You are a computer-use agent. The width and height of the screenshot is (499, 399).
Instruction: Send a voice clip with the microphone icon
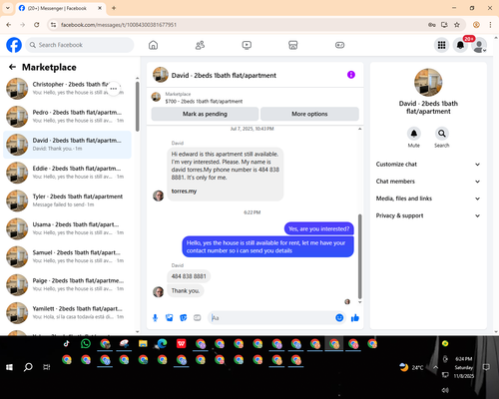(155, 318)
